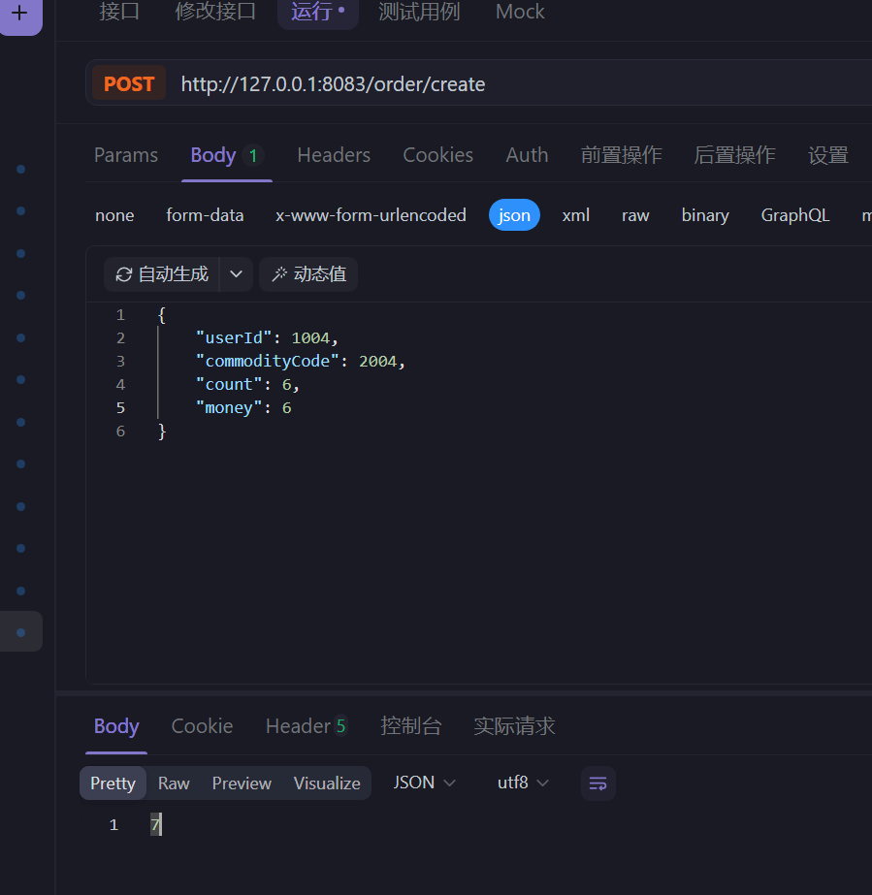This screenshot has height=895, width=872.
Task: Click the "commodityCode": 2004 line
Action: 301,362
